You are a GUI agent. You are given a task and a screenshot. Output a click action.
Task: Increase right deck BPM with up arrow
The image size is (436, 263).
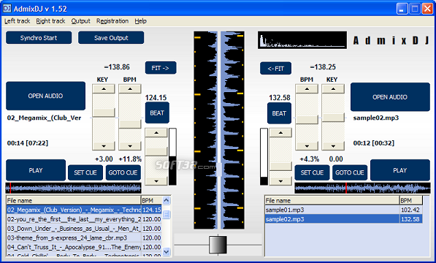point(307,89)
